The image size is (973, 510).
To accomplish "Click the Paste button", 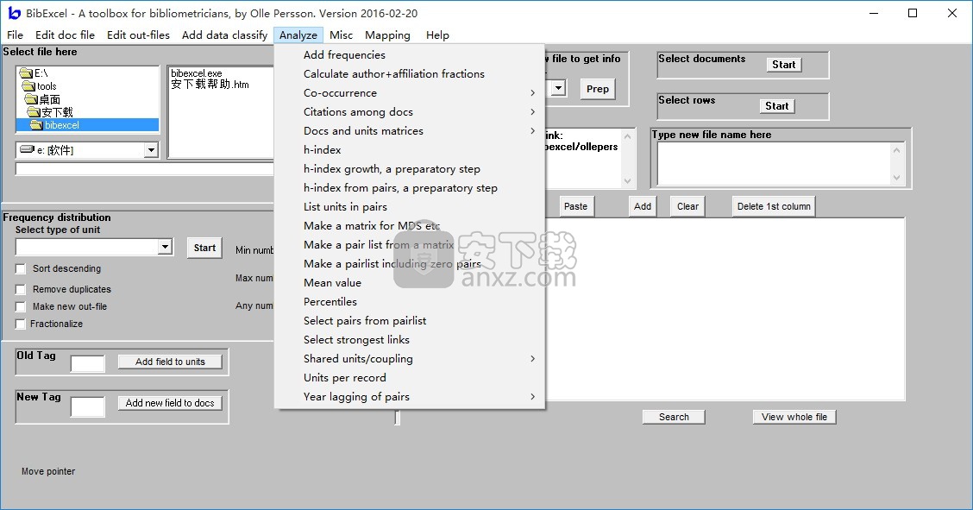I will tap(576, 206).
